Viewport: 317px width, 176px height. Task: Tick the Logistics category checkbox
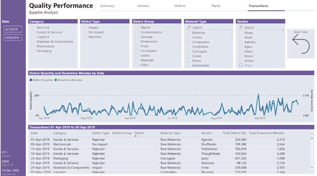click(x=33, y=37)
